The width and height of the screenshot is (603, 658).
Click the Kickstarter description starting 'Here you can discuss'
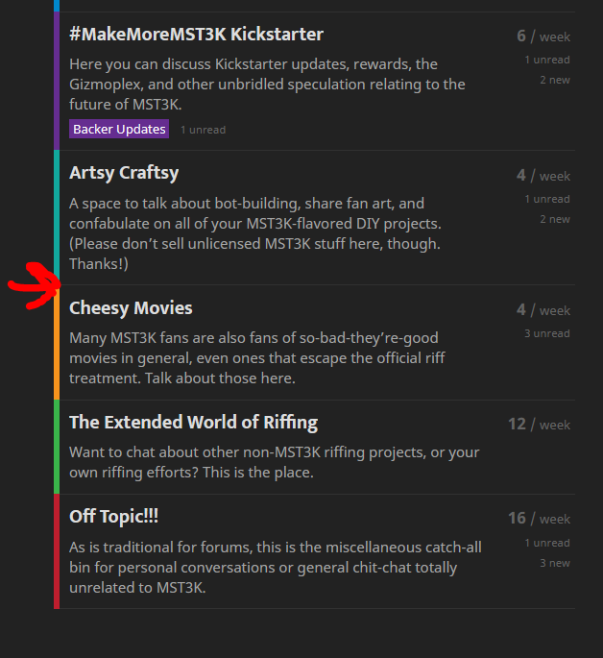pos(267,85)
